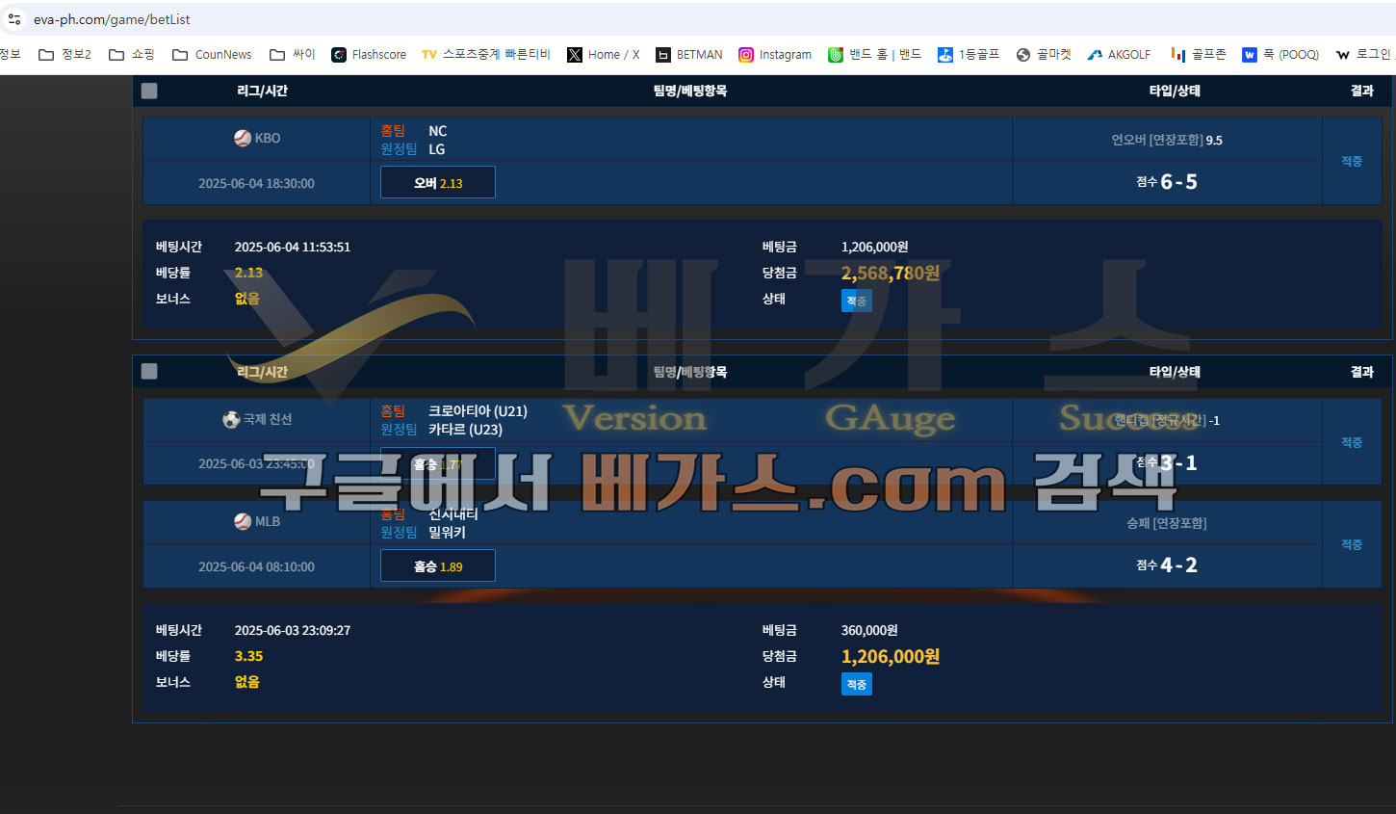
Task: Open the BETMAN bookmark
Action: (689, 55)
